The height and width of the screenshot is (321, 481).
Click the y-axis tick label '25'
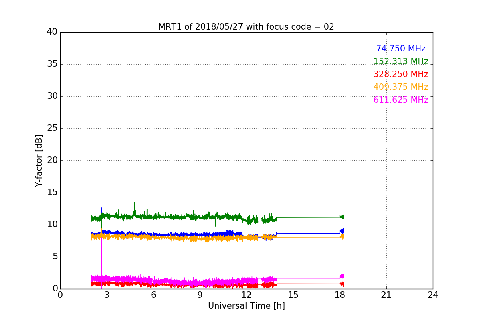52,128
